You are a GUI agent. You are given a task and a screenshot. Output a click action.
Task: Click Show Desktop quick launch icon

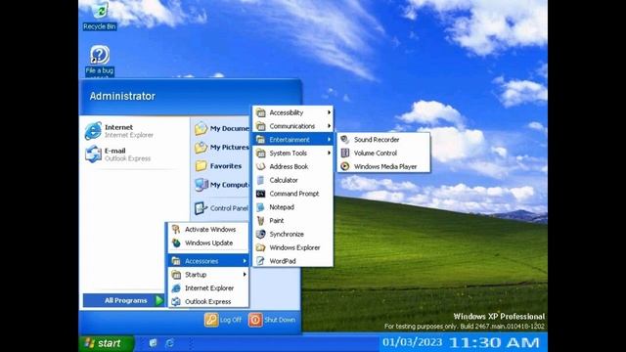click(153, 343)
